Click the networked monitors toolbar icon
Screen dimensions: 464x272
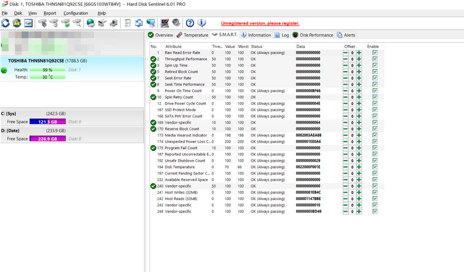pyautogui.click(x=151, y=23)
